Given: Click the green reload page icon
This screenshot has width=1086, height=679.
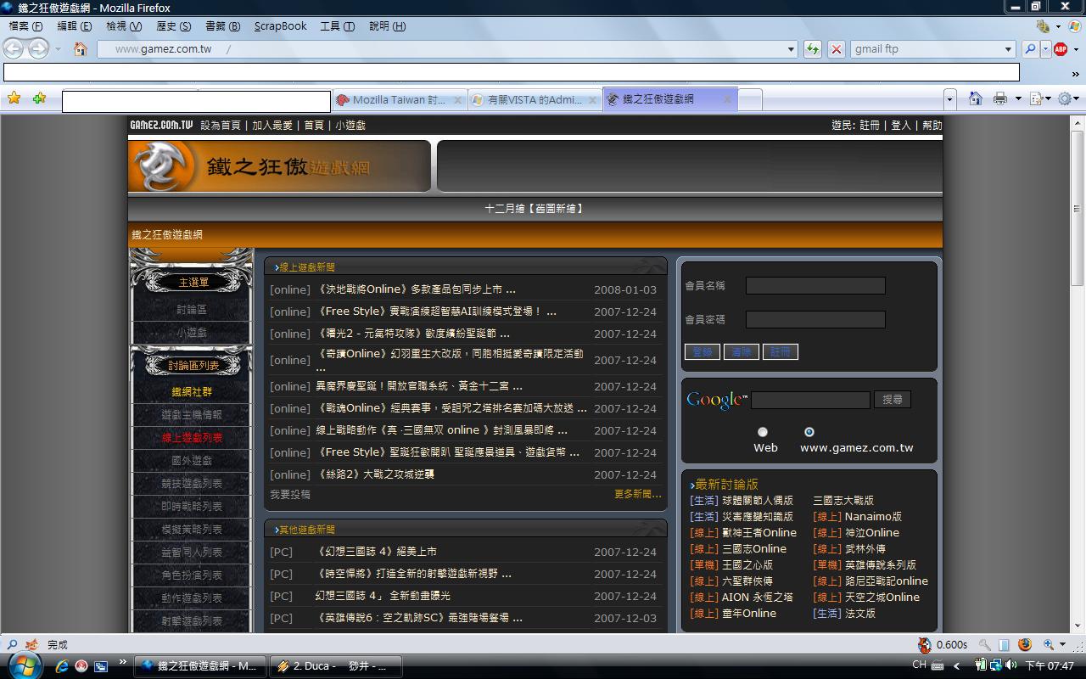Looking at the screenshot, I should coord(813,49).
